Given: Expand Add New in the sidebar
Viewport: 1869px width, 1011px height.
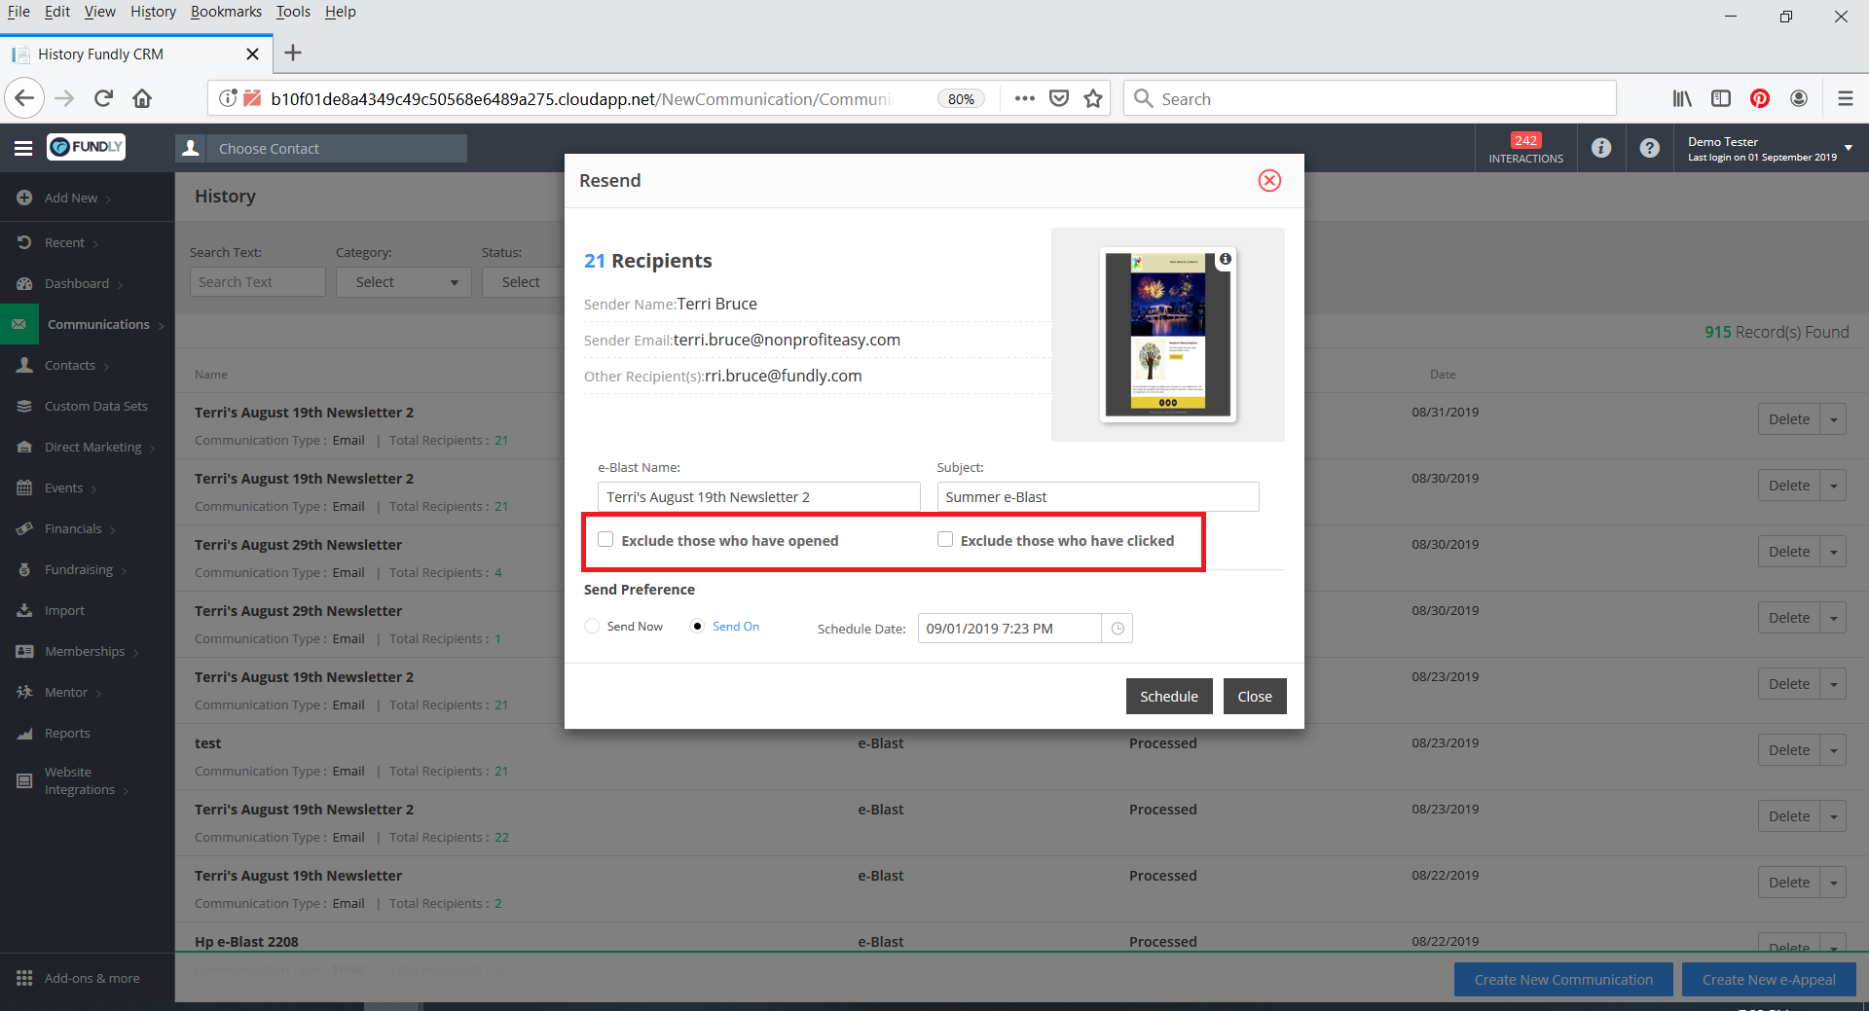Looking at the screenshot, I should pyautogui.click(x=71, y=198).
